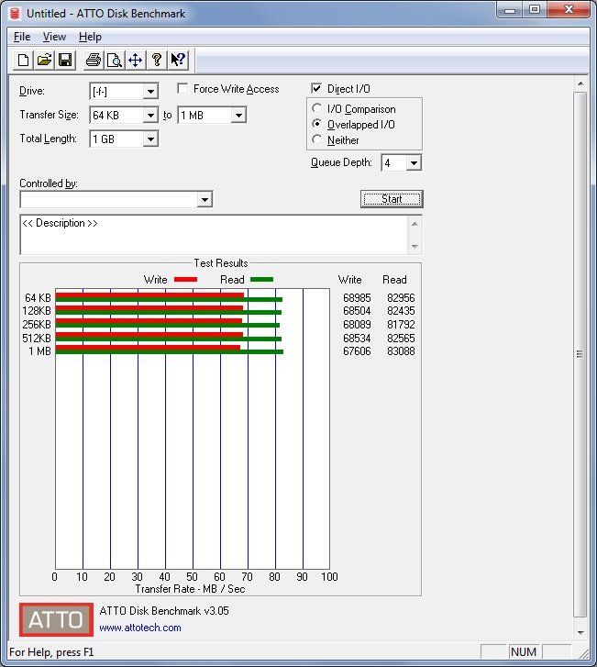The width and height of the screenshot is (597, 667).
Task: Expand the 64 KB transfer size dropdown
Action: (150, 116)
